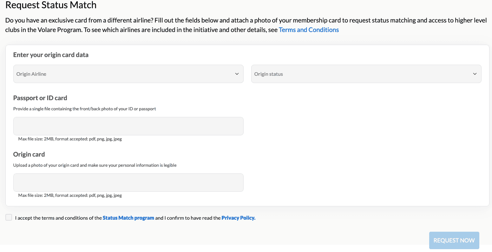Click the 'I accept the terms' label text

pyautogui.click(x=58, y=218)
